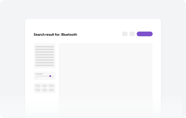Image resolution: width=186 pixels, height=118 pixels.
Task: Click the slider track left of the handle
Action: tap(42, 76)
